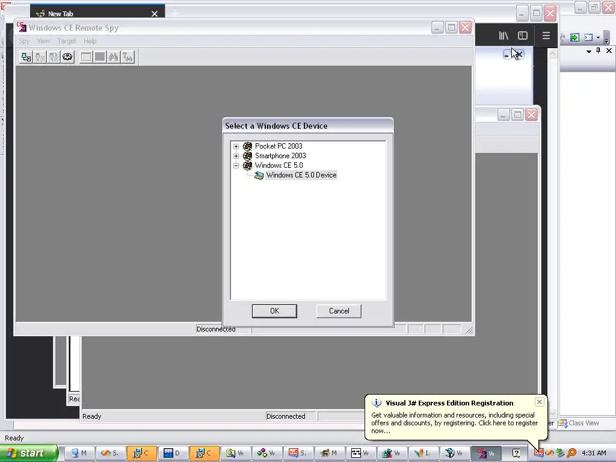This screenshot has width=616, height=462.
Task: Click the orange magnifier tray icon
Action: coord(571,453)
